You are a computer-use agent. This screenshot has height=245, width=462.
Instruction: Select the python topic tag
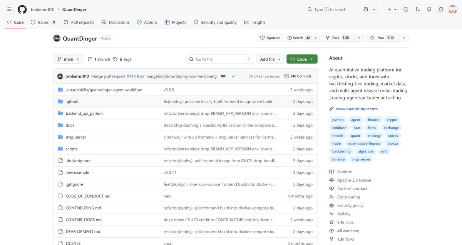point(338,120)
